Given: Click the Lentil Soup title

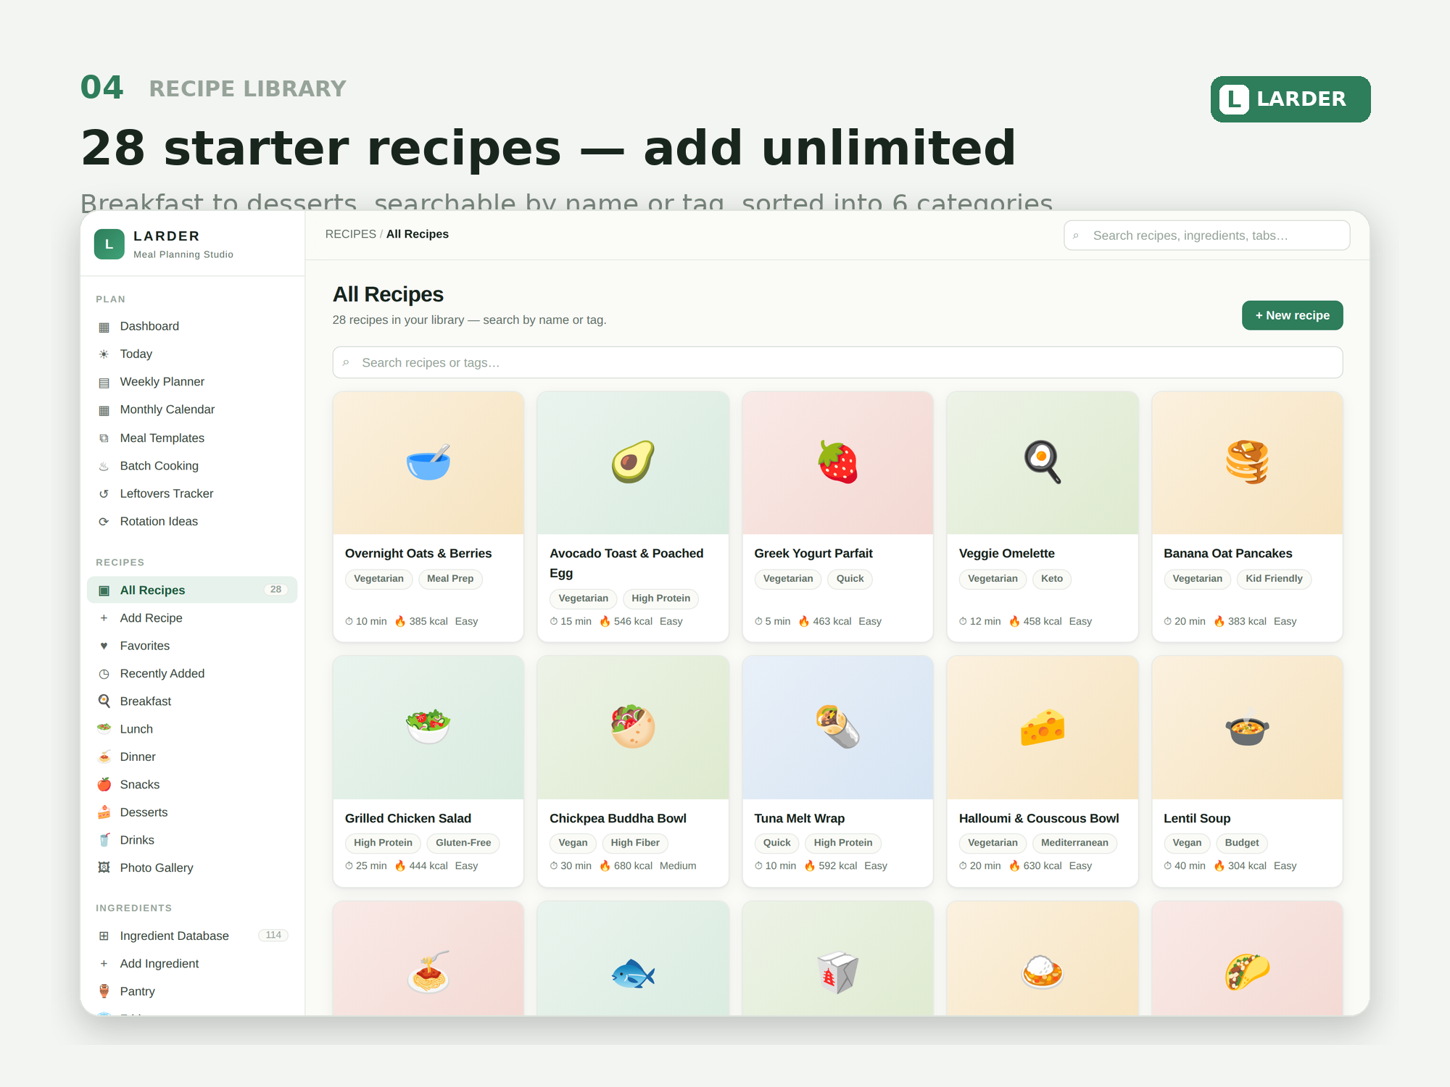Looking at the screenshot, I should point(1197,818).
